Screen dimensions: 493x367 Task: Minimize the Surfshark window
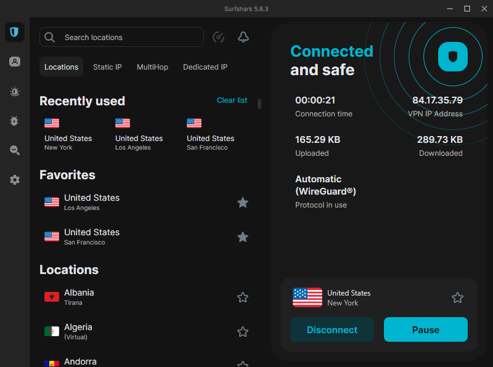[450, 9]
